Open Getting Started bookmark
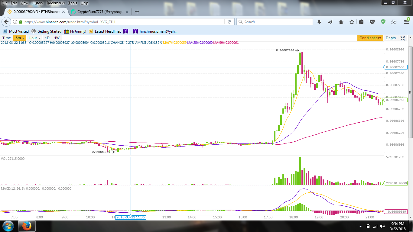The width and height of the screenshot is (413, 232). pos(47,31)
